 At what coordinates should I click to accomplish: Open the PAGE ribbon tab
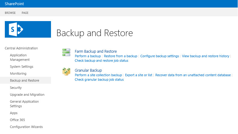[25, 13]
